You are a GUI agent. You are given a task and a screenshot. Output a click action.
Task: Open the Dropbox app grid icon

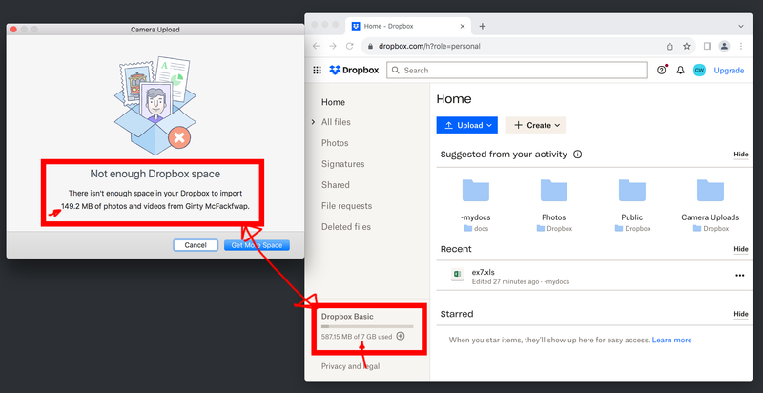pos(317,70)
